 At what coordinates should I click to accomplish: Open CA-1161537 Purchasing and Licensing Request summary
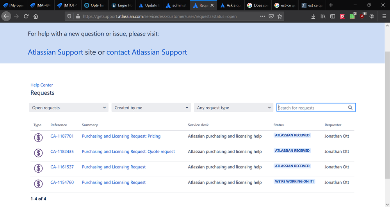[x=114, y=167]
